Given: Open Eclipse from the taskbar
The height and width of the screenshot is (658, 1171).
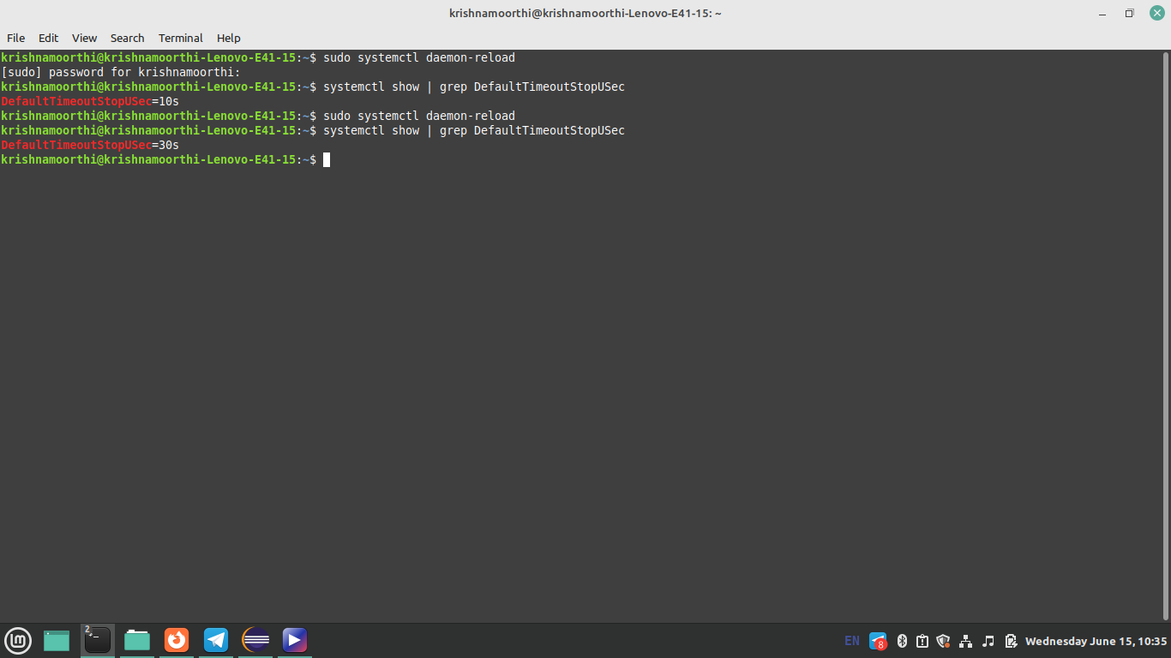Looking at the screenshot, I should pos(255,640).
